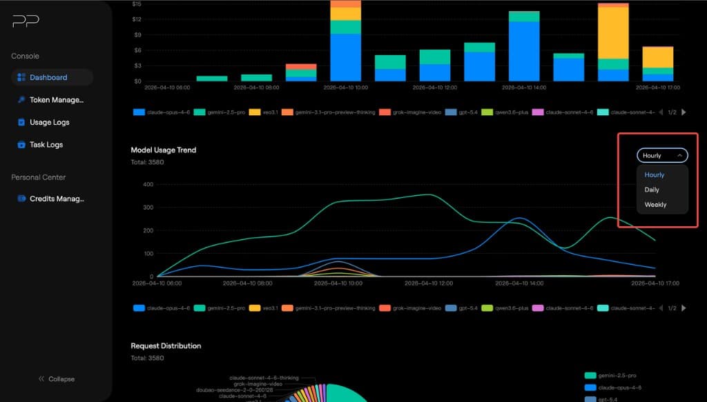This screenshot has height=402, width=707.
Task: Toggle gemini-2.5-pro in Request Distribution legend
Action: click(x=610, y=375)
